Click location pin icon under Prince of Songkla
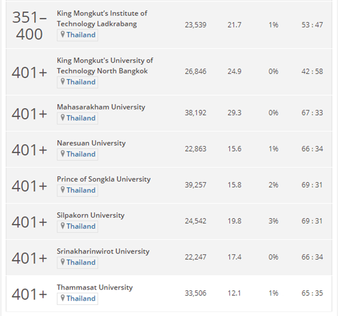The image size is (338, 316). (x=63, y=189)
